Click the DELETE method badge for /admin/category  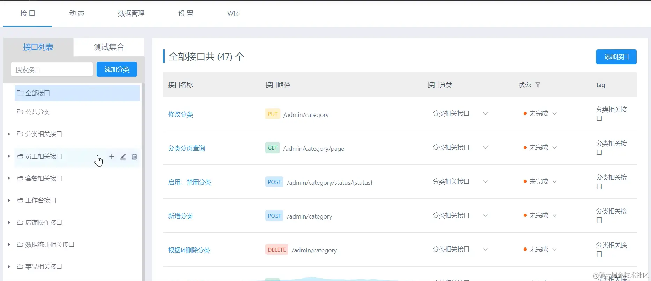tap(277, 250)
